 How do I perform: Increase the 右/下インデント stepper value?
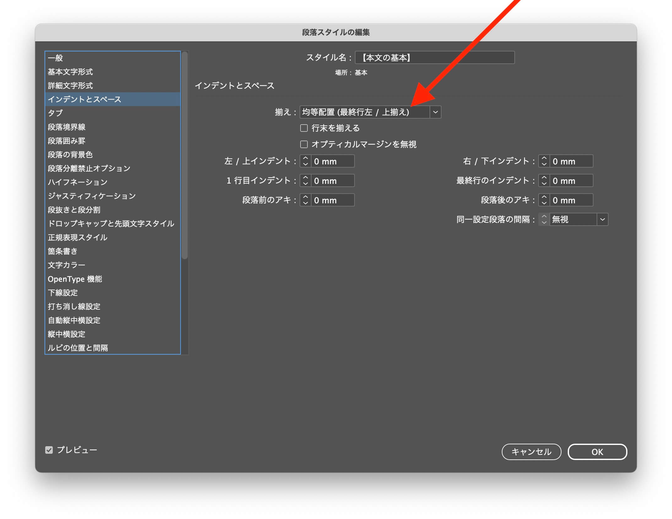[x=544, y=158]
